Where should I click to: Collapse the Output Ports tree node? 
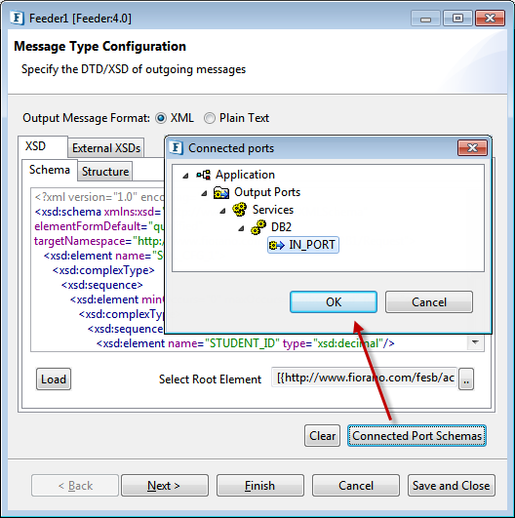(x=204, y=193)
